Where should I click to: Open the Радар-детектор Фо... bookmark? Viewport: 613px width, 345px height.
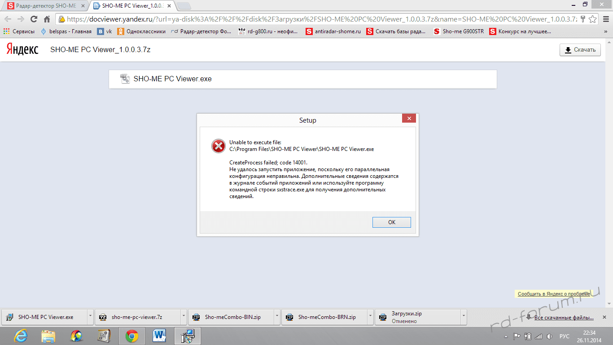(x=201, y=31)
